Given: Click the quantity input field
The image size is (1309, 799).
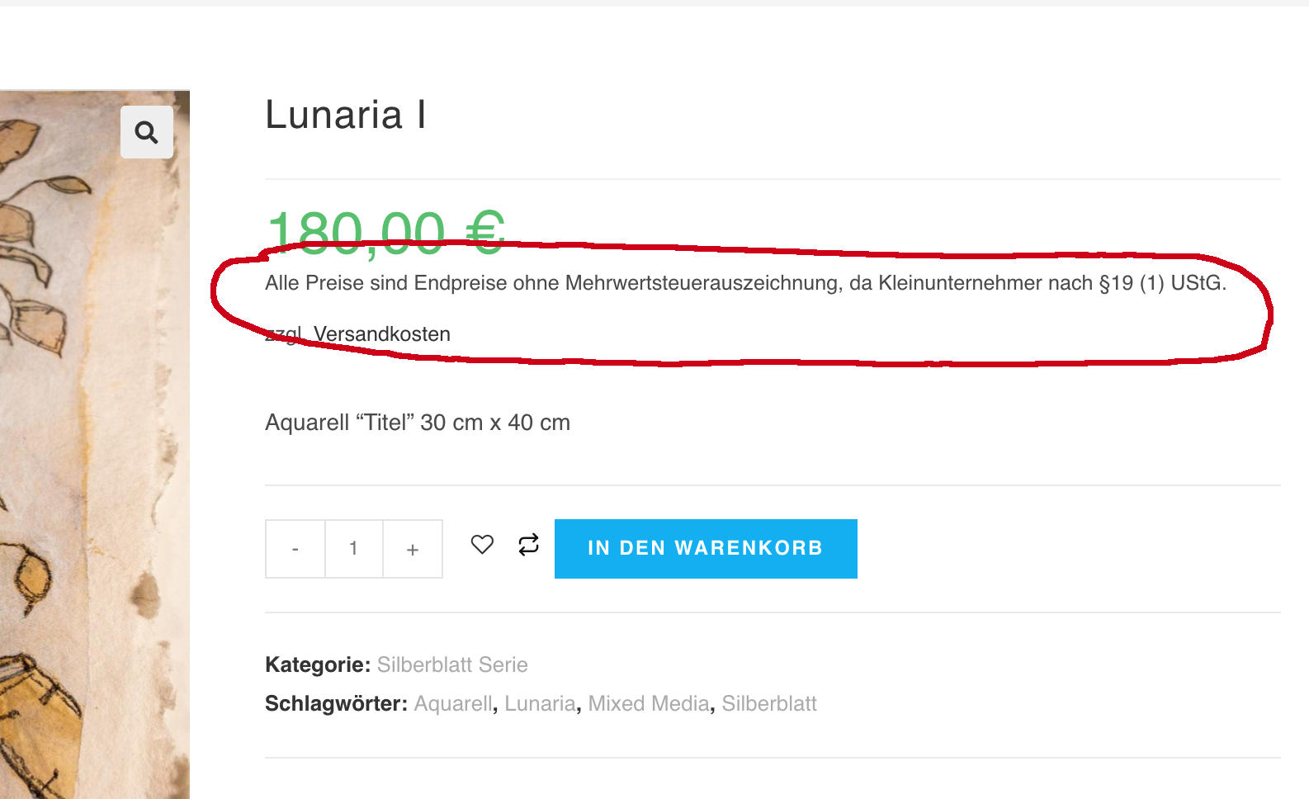Looking at the screenshot, I should tap(354, 549).
